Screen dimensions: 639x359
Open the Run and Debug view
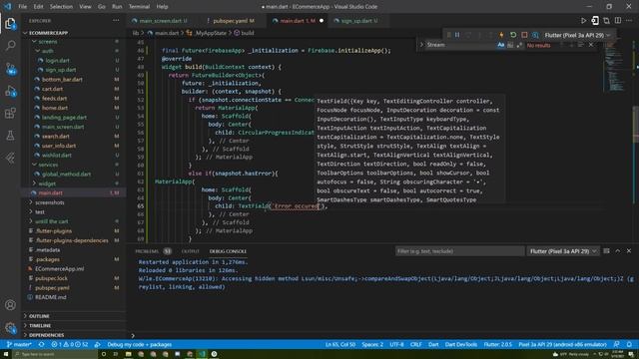point(10,91)
